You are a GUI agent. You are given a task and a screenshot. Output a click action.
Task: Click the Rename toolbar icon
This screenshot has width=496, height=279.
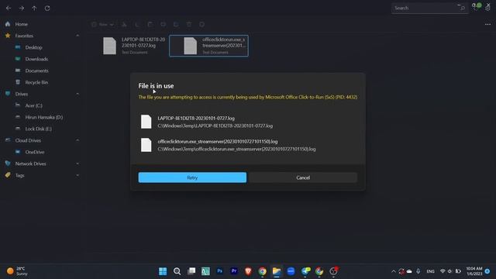[163, 24]
